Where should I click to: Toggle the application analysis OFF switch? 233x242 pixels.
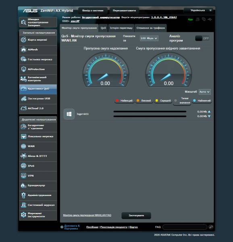pyautogui.click(x=202, y=38)
